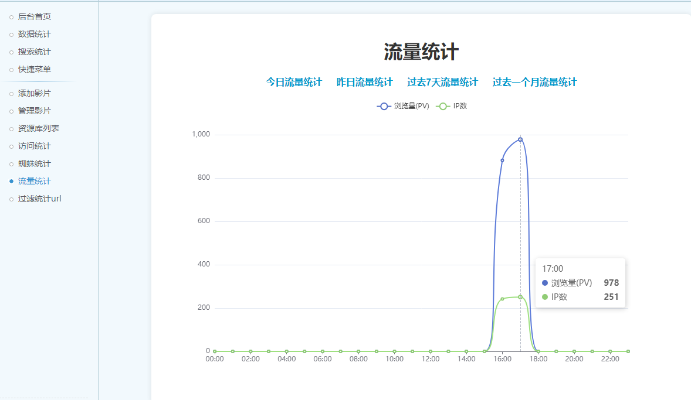Select 蜘蛛统计 in the sidebar
The image size is (691, 400).
pos(34,163)
